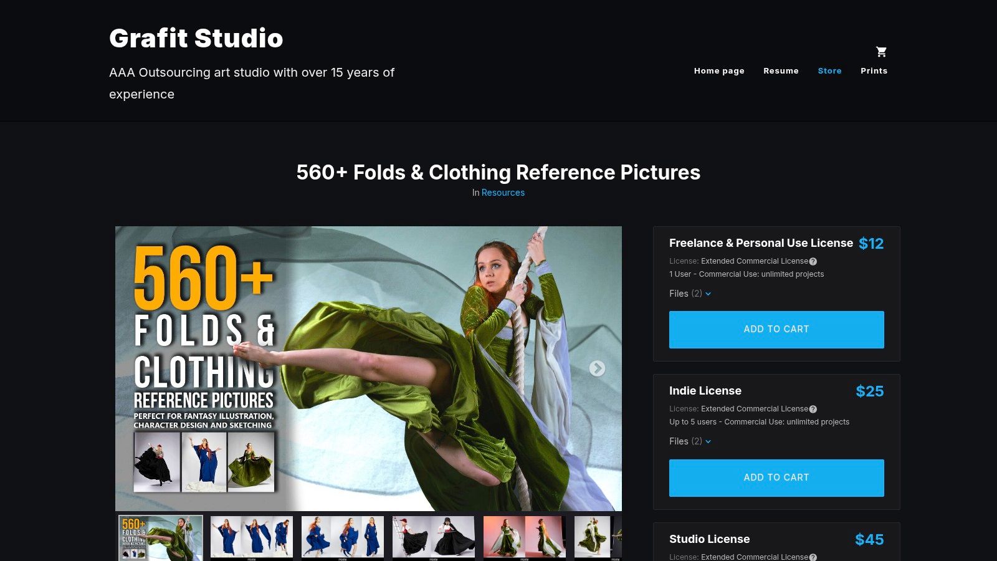Go to Home page menu item
The width and height of the screenshot is (997, 561).
point(719,71)
